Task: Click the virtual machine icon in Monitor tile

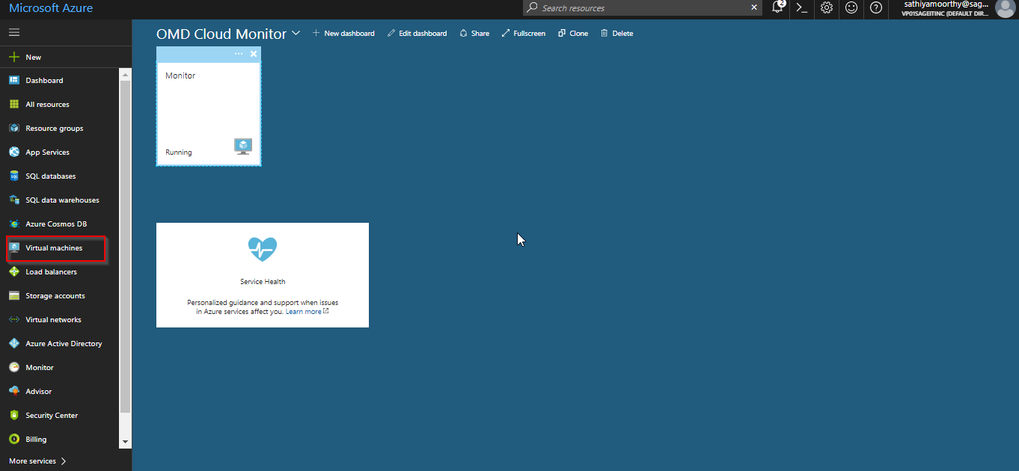Action: click(x=242, y=146)
